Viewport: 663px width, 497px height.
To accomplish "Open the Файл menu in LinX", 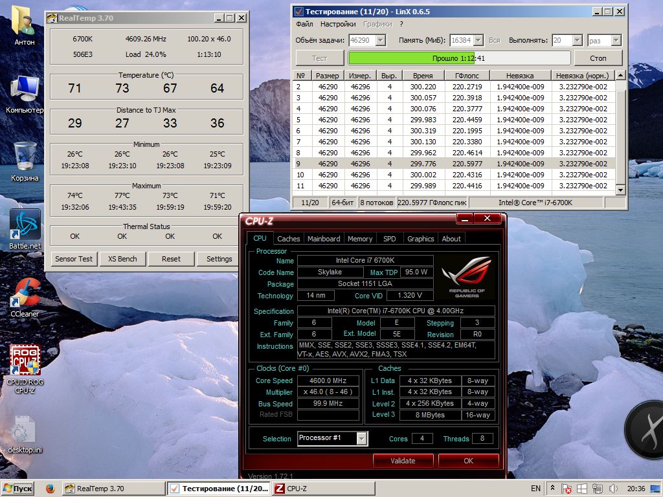I will point(304,24).
